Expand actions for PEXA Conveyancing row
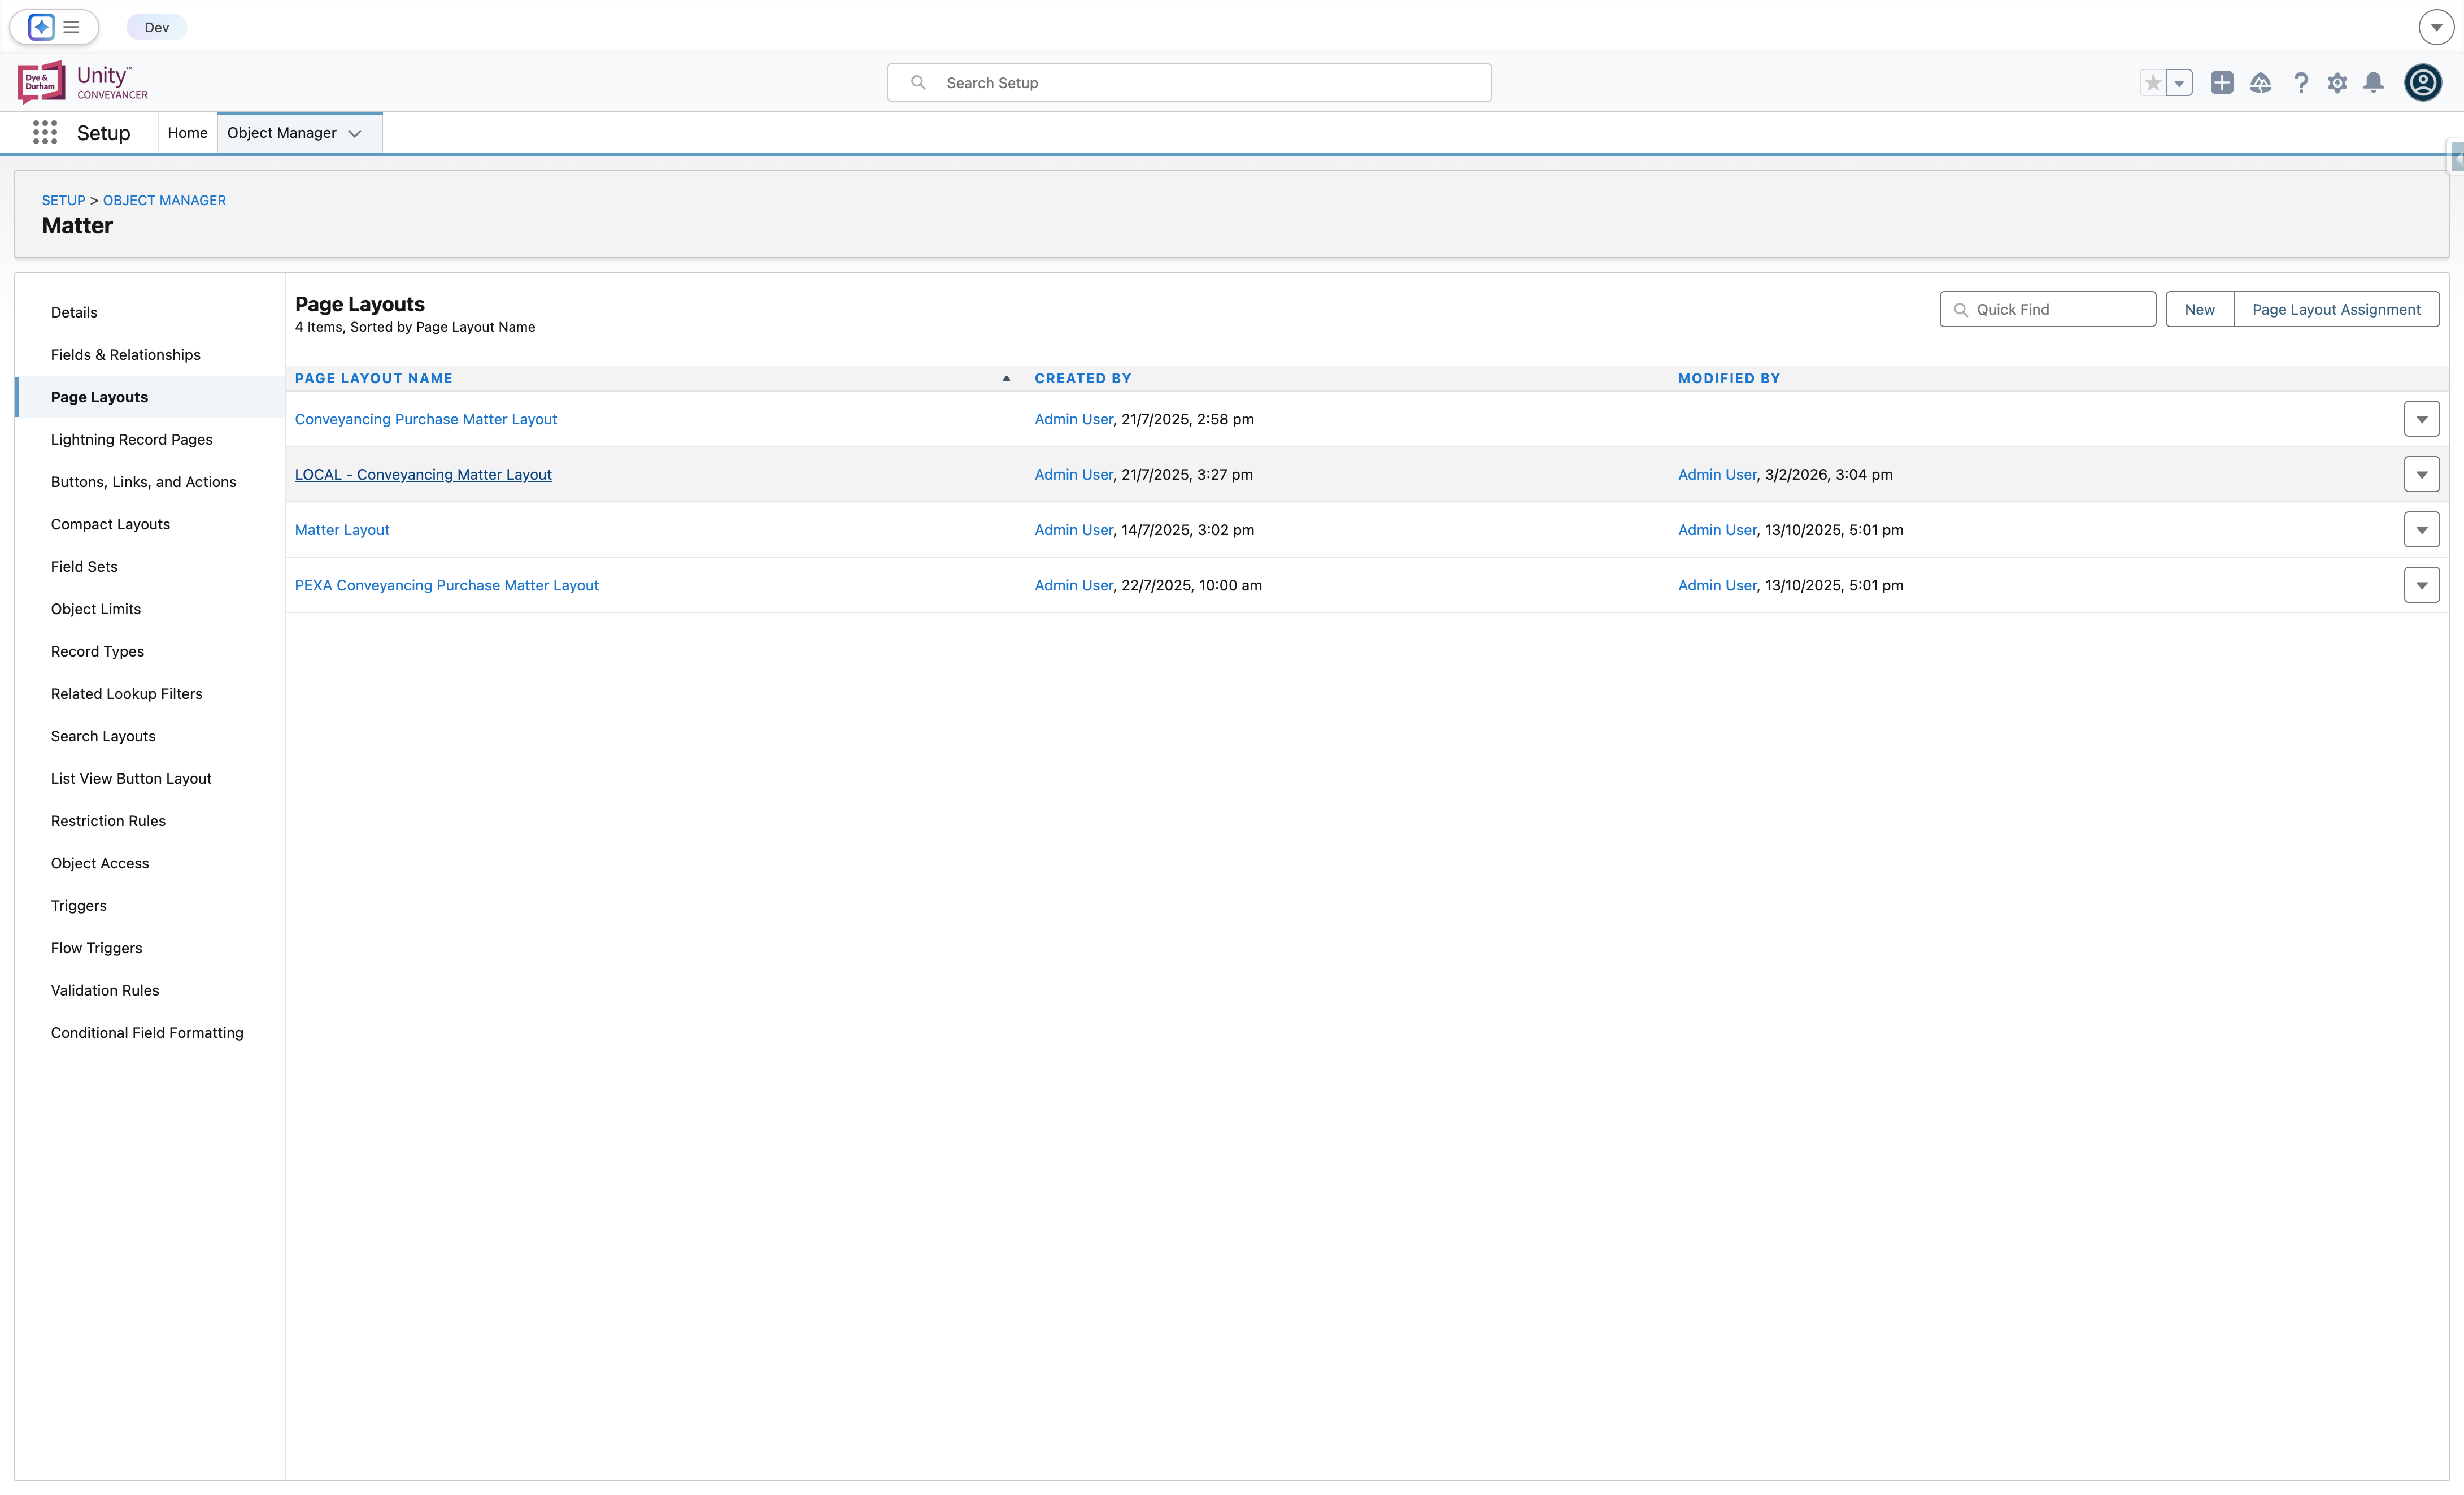This screenshot has width=2464, height=1495. click(2421, 585)
